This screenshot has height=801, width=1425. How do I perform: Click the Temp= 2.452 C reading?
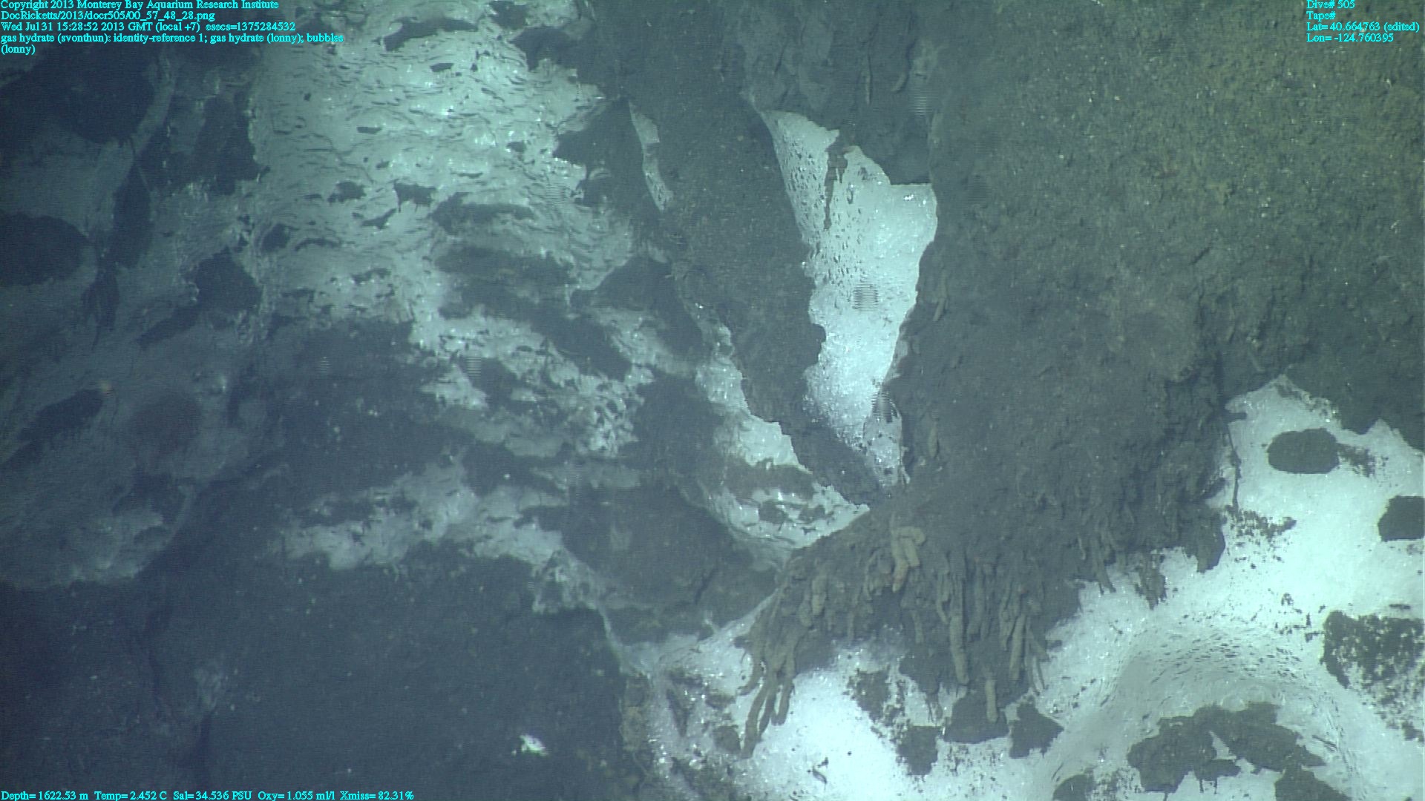(131, 795)
